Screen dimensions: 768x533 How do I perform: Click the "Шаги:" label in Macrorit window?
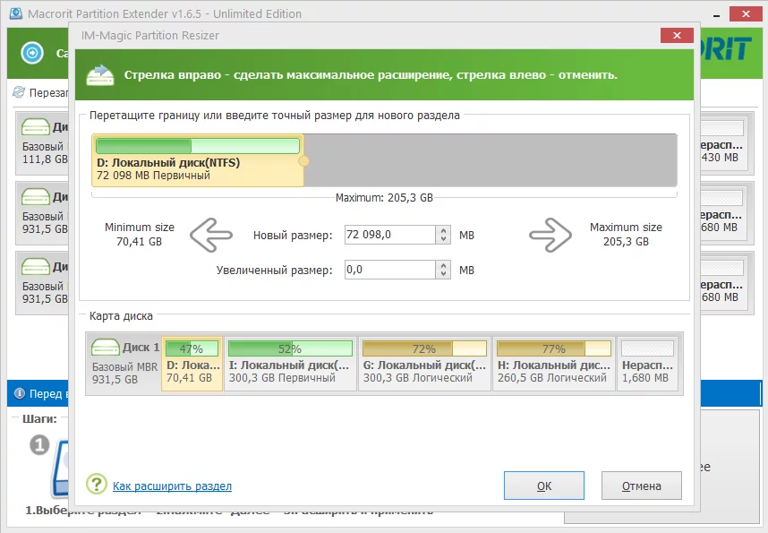point(39,418)
